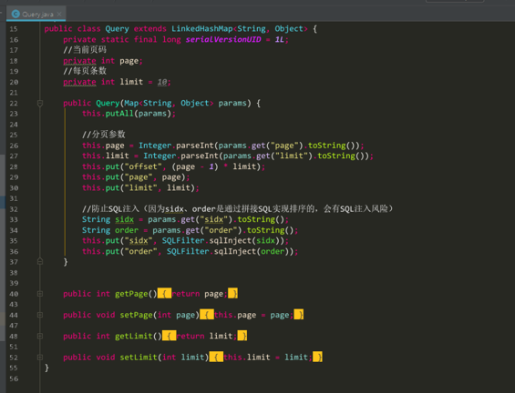Expand folded closing brace of getLimit()
Screen dimensions: 515x393
tap(242, 336)
